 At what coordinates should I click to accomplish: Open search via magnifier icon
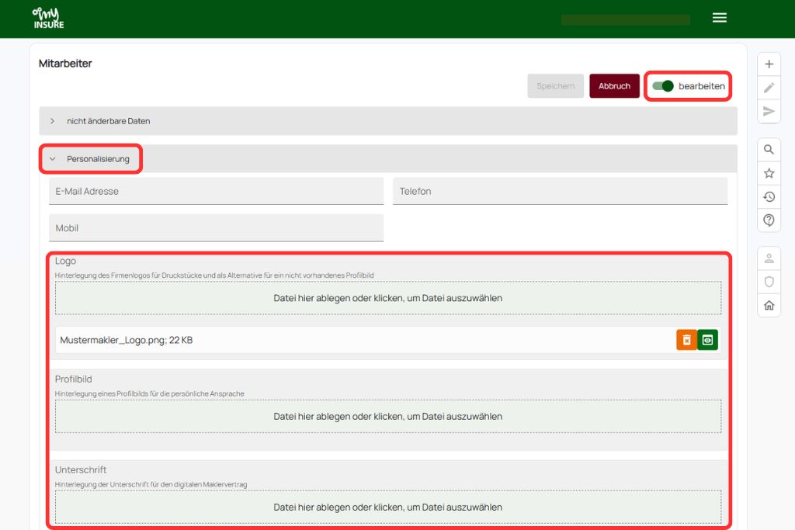coord(769,150)
